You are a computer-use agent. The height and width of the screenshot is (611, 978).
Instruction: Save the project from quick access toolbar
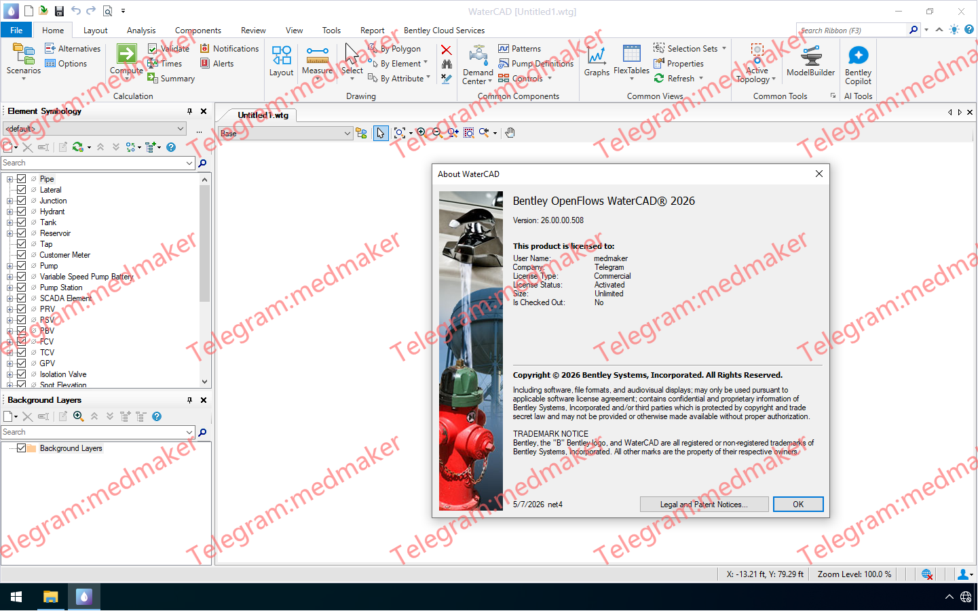click(x=59, y=11)
